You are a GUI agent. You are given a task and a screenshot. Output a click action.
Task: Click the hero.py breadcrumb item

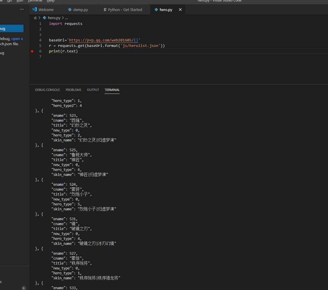point(54,18)
